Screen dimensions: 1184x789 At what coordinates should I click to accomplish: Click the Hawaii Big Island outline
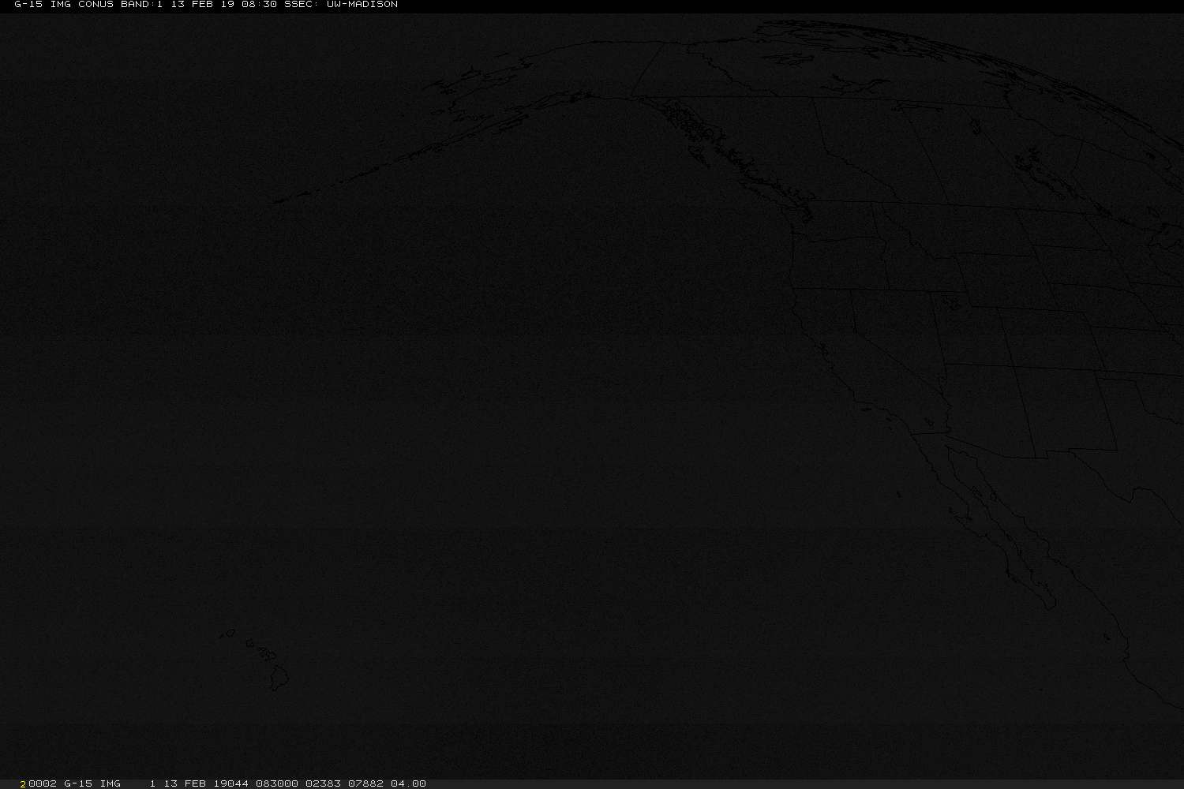[x=279, y=678]
